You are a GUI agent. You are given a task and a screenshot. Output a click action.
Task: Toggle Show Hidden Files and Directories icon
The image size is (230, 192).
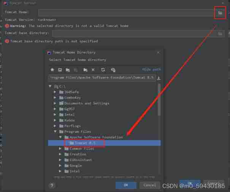click(x=113, y=70)
